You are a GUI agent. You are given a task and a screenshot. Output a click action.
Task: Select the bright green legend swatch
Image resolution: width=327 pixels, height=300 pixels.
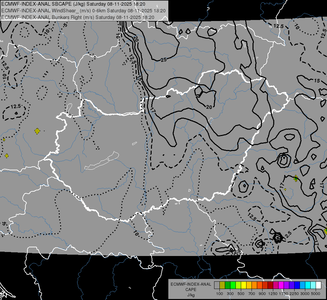(x=233, y=285)
